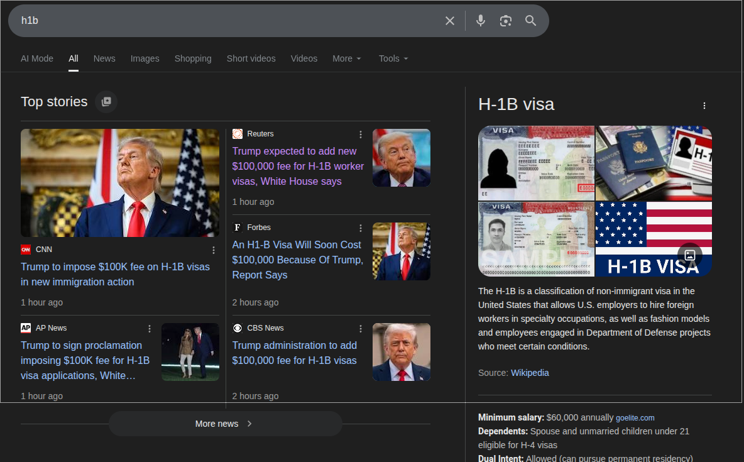Image resolution: width=744 pixels, height=462 pixels.
Task: Open AP News 'Trump to sign proclamation' story
Action: pyautogui.click(x=85, y=360)
